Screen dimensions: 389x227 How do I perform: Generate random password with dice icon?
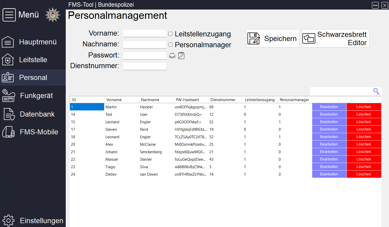tap(181, 56)
